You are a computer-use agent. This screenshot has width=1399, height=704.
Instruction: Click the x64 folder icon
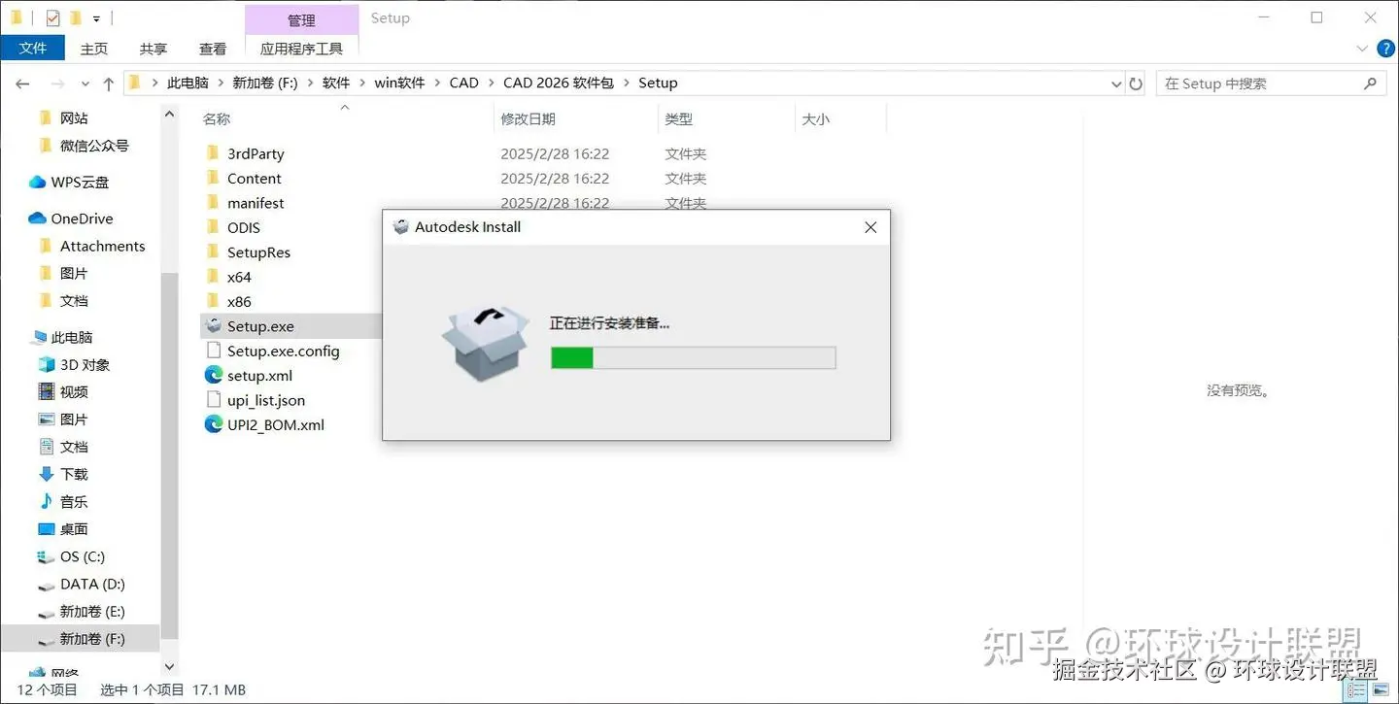214,277
